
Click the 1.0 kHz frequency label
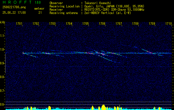tap(2, 50)
